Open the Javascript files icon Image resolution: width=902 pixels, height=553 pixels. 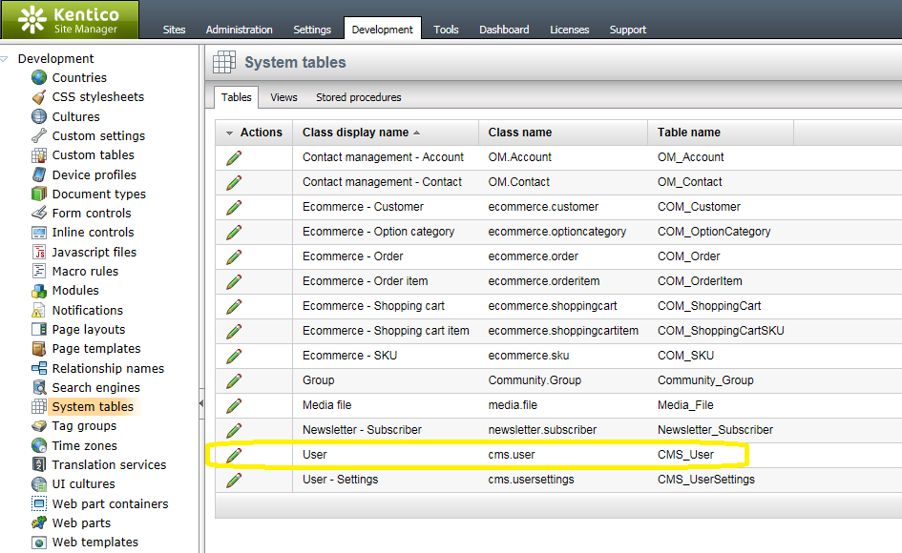click(x=39, y=252)
